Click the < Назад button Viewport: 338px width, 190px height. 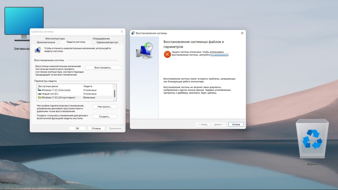coord(203,124)
